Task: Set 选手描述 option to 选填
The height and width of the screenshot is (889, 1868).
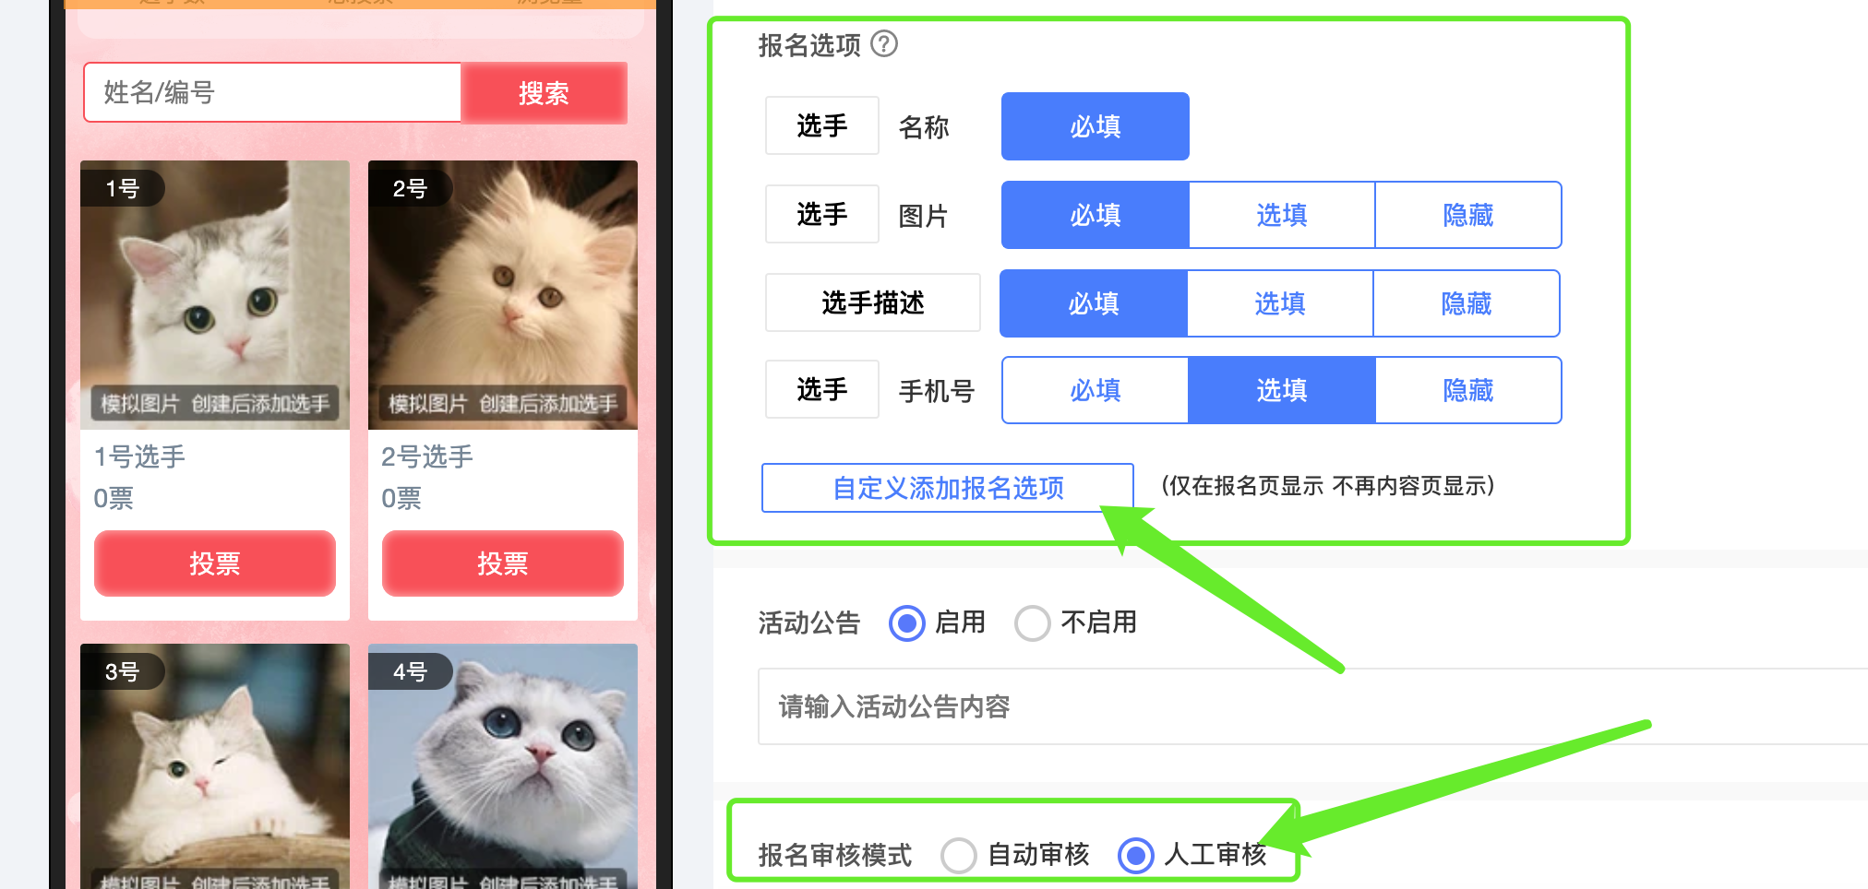Action: [x=1280, y=303]
